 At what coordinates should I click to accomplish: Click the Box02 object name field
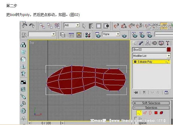coord(149,50)
